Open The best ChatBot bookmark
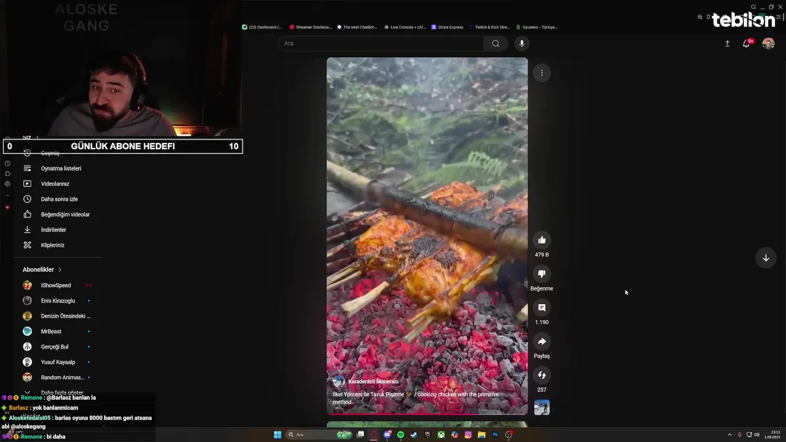 pos(357,27)
